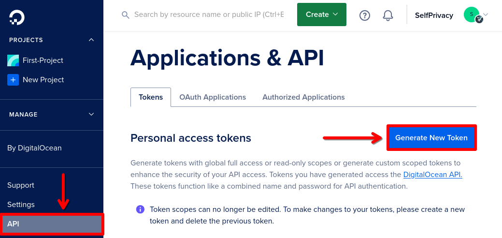Open the help question mark icon
This screenshot has height=238, width=502.
365,15
